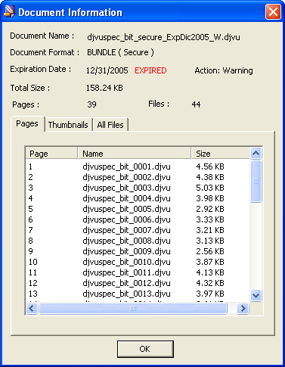Open the All Files tab
The width and height of the screenshot is (285, 367).
[110, 125]
